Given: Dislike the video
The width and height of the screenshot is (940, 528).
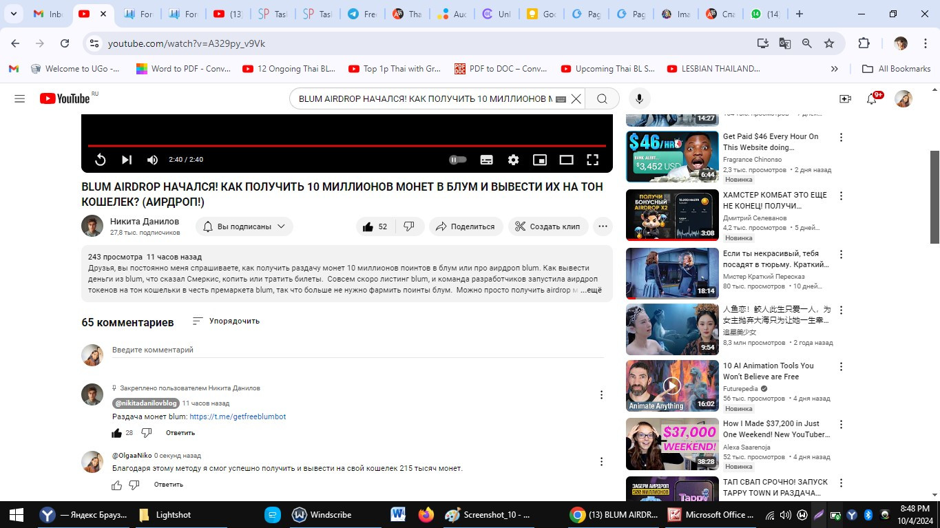Looking at the screenshot, I should (x=409, y=226).
